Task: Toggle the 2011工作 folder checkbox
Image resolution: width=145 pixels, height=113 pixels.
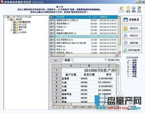Action: (x=14, y=25)
